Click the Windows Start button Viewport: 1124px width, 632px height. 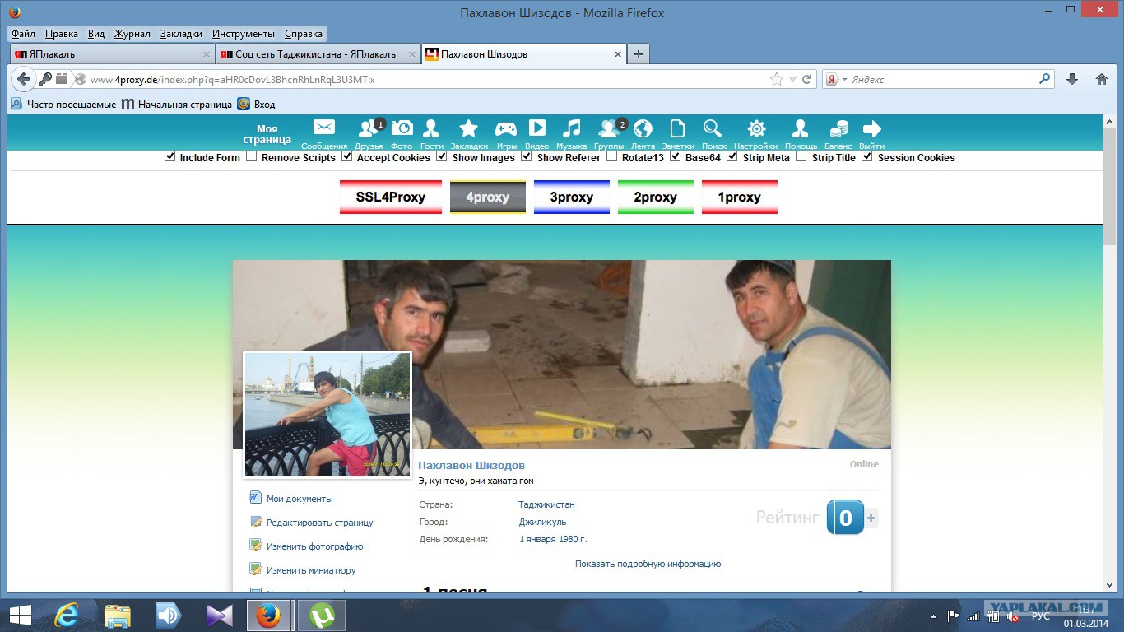(x=21, y=616)
